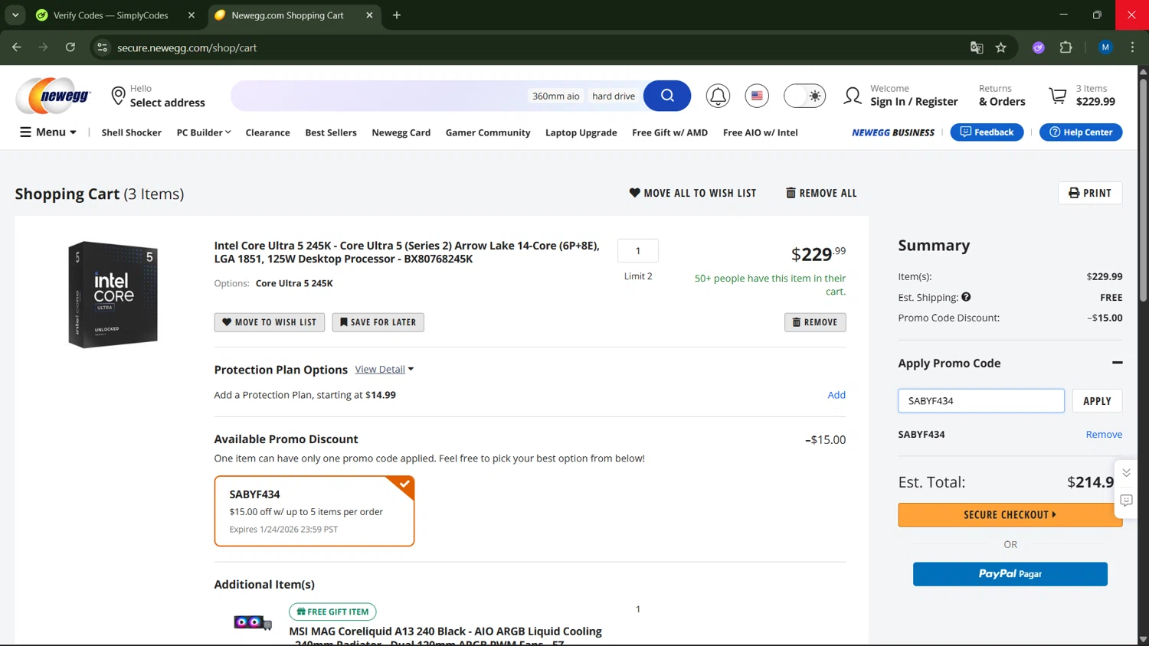The width and height of the screenshot is (1149, 646).
Task: Open the browser extensions puzzle icon
Action: click(x=1066, y=47)
